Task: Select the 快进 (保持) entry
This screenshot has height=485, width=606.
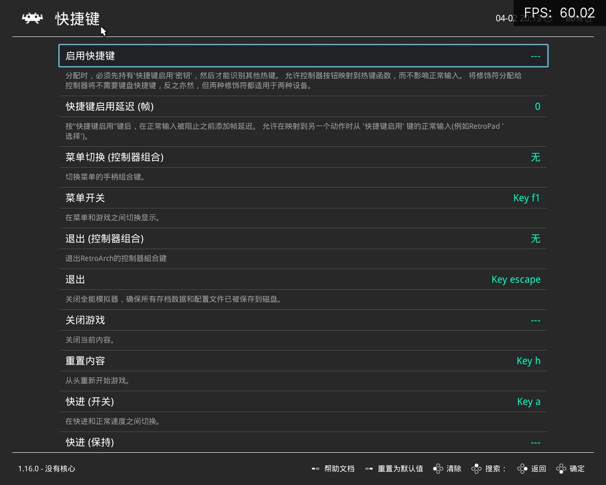Action: tap(303, 442)
